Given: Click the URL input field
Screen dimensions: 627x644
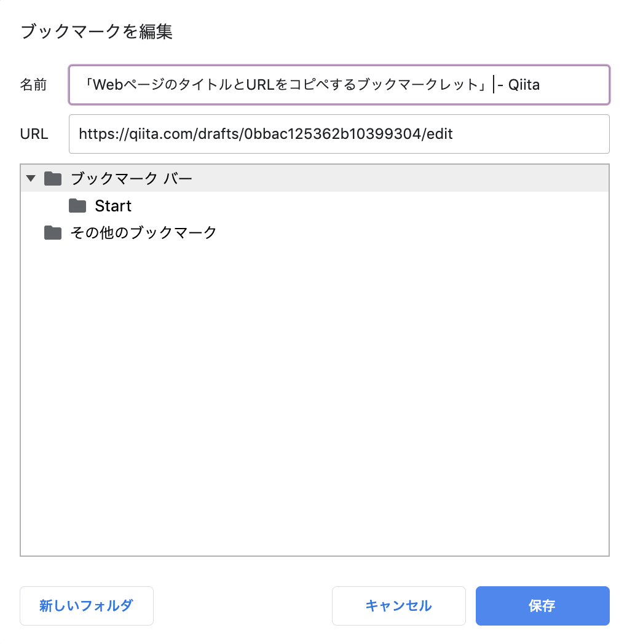Looking at the screenshot, I should point(338,134).
